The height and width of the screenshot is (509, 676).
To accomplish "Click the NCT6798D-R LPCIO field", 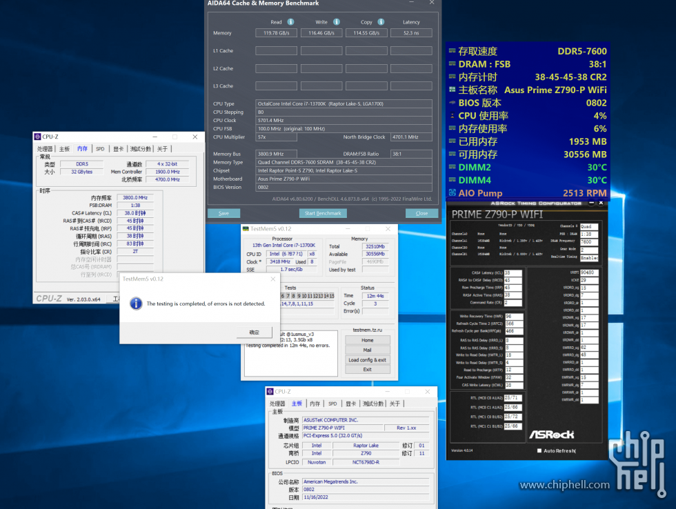I will tap(366, 462).
